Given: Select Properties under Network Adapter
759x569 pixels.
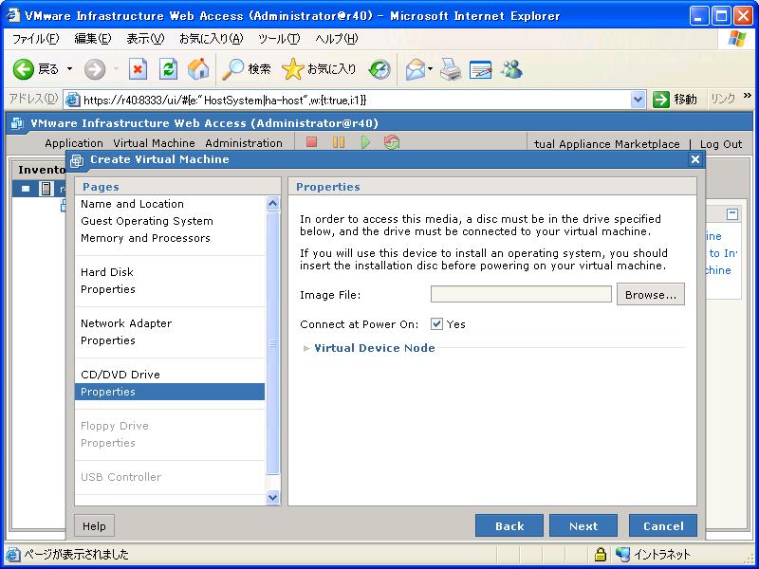Looking at the screenshot, I should coord(108,340).
